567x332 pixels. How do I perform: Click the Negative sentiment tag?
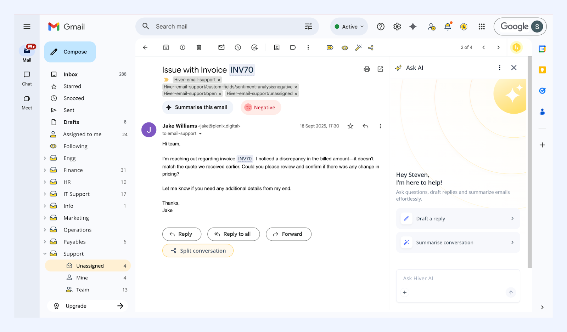[261, 108]
